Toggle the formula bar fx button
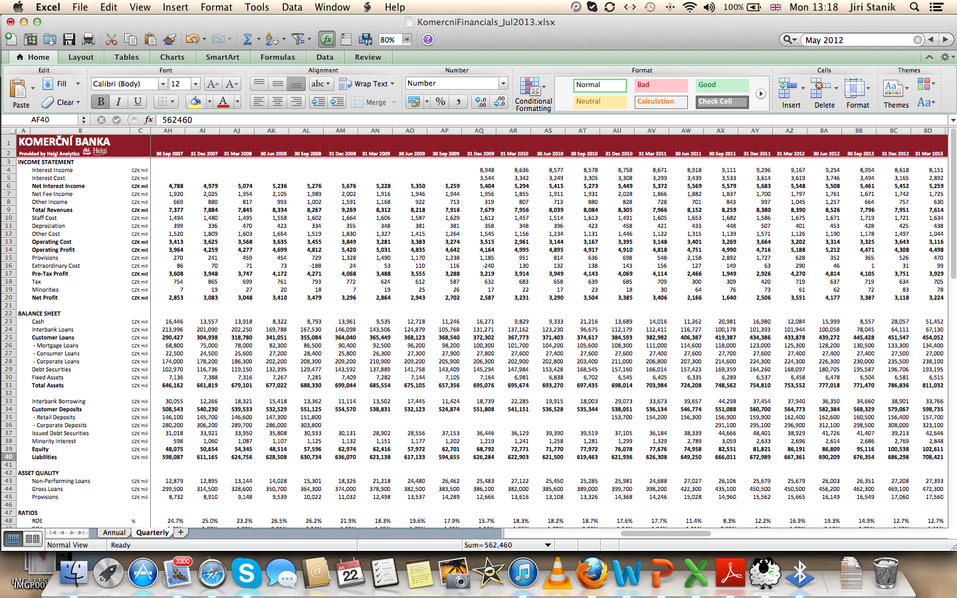This screenshot has width=957, height=598. [326, 39]
